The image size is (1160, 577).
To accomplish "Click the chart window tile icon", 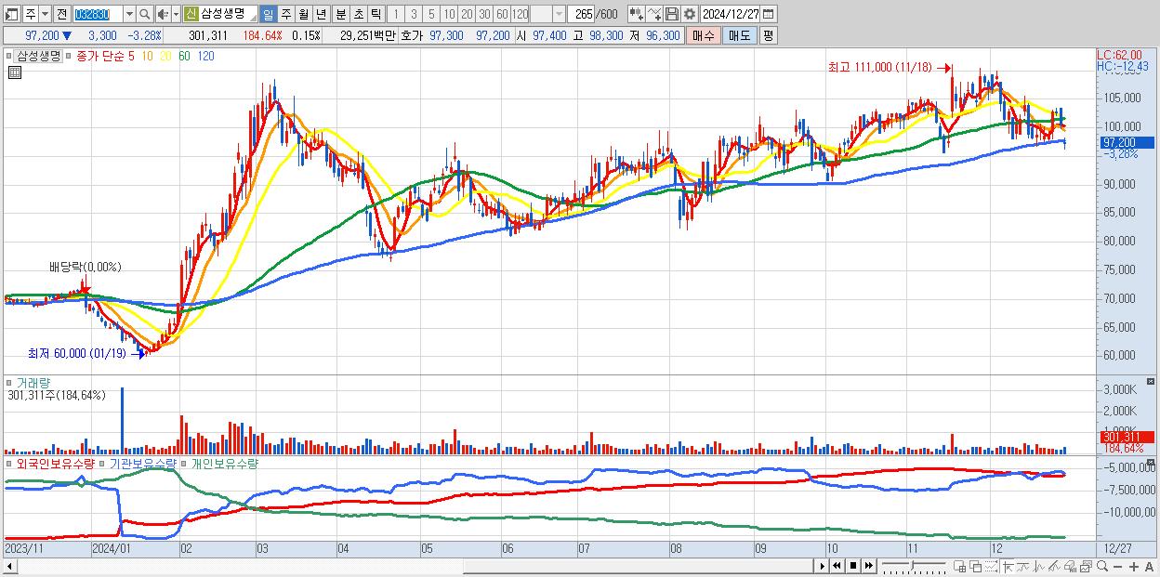I will (959, 567).
